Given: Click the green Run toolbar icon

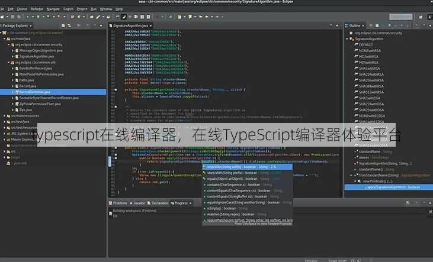Looking at the screenshot, I should tap(38, 17).
